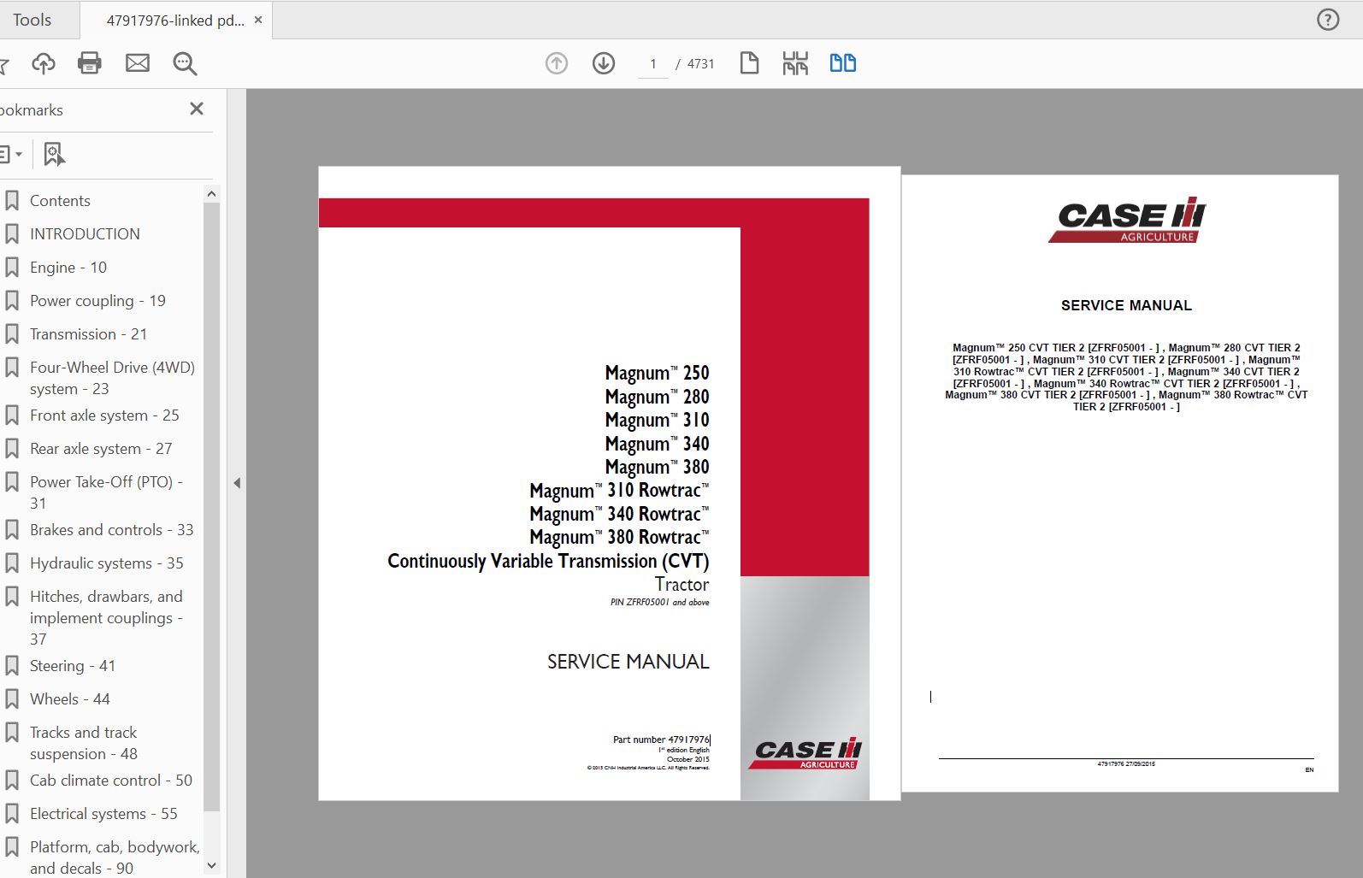The width and height of the screenshot is (1363, 878).
Task: Click the 'Part number 47917976' text
Action: (661, 740)
